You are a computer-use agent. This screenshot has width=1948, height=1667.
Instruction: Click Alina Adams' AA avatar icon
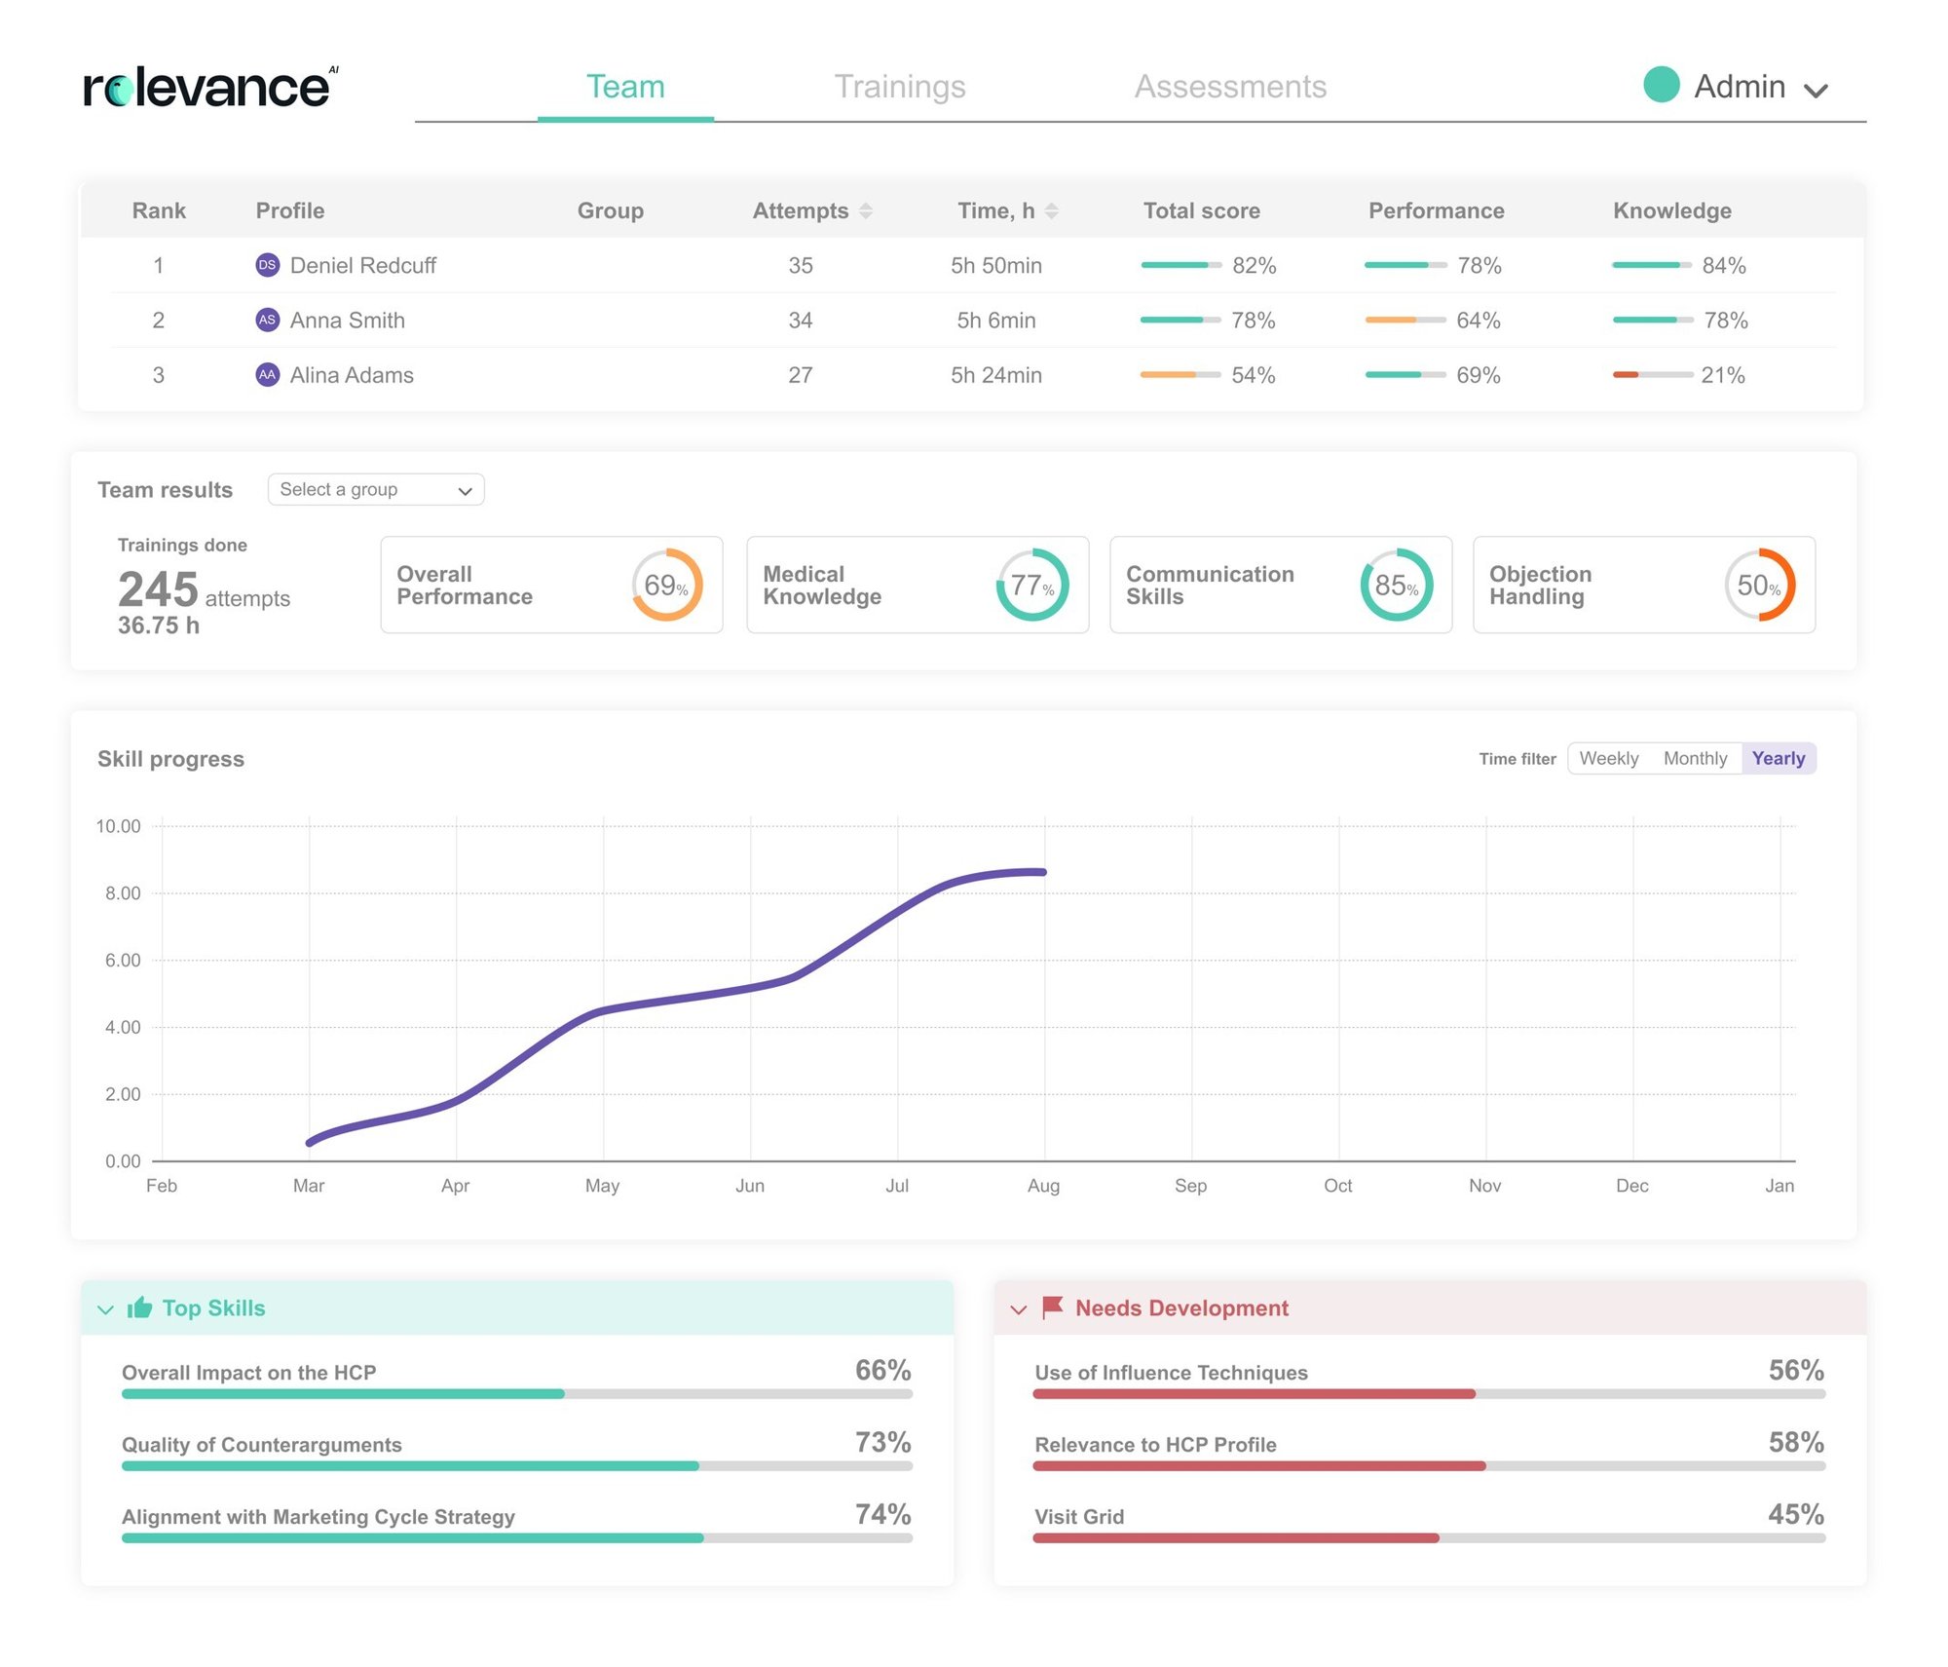pos(267,375)
